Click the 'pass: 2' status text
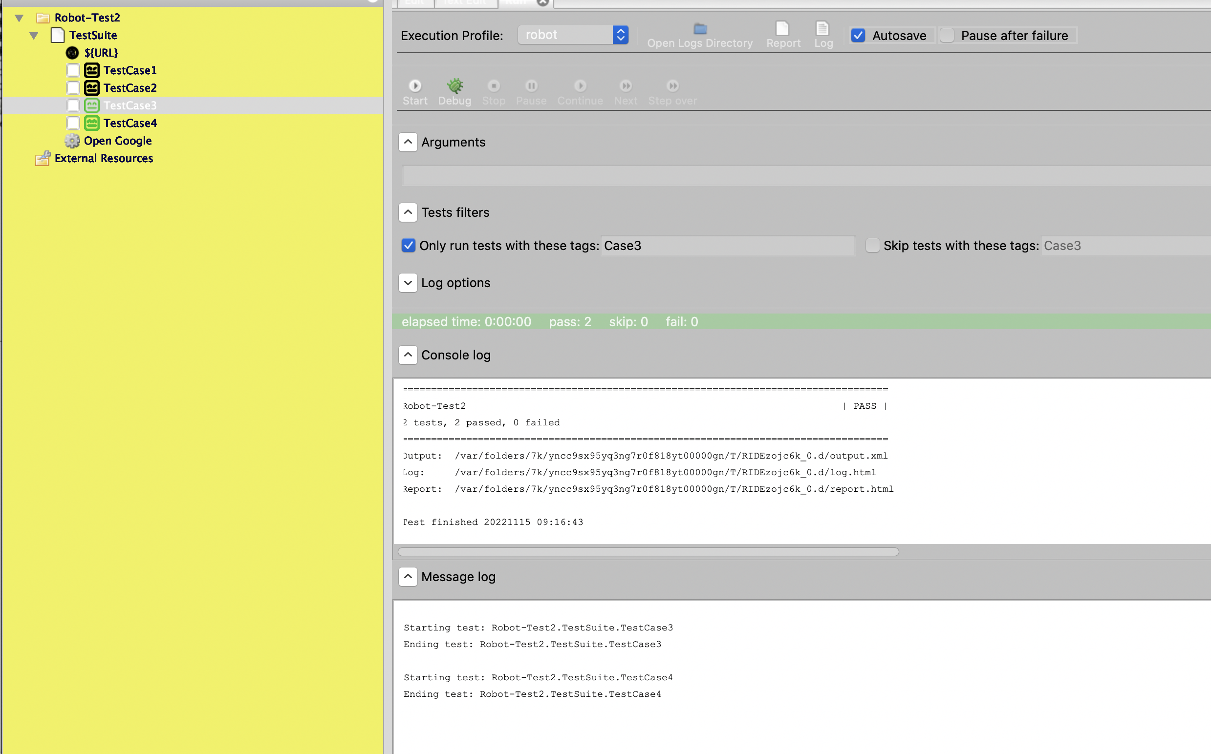This screenshot has height=754, width=1211. click(570, 322)
